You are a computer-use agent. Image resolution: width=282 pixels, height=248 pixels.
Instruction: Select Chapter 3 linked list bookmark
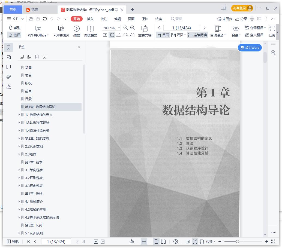[x=34, y=162]
